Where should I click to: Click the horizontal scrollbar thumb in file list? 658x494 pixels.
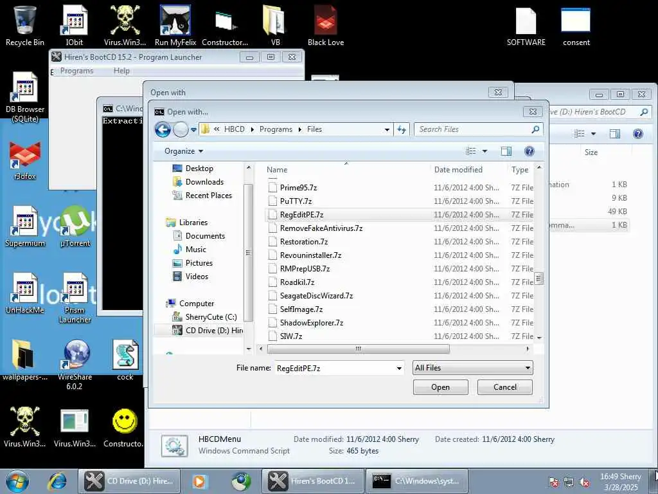[358, 349]
